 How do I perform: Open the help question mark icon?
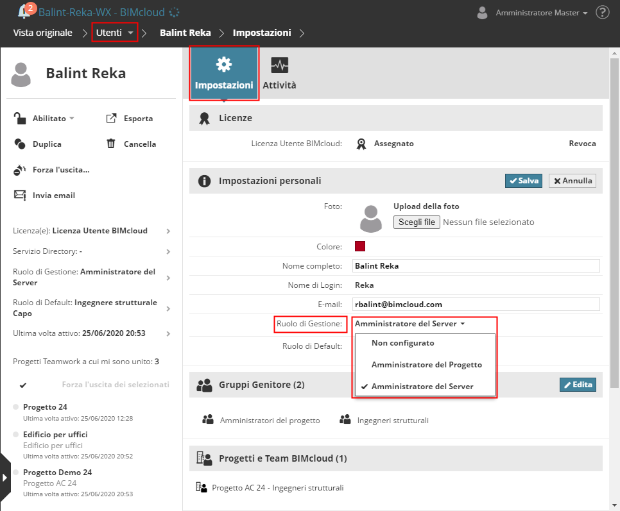tap(602, 13)
